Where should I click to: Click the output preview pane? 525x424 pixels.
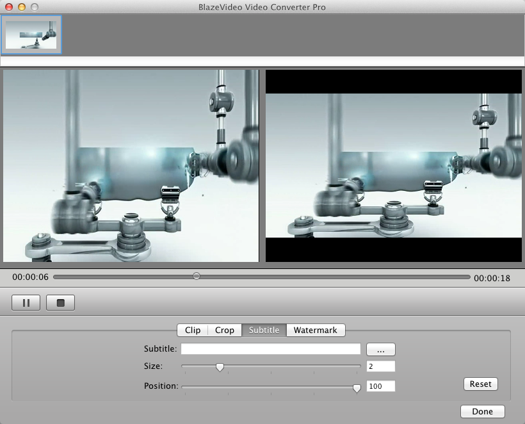pyautogui.click(x=394, y=167)
